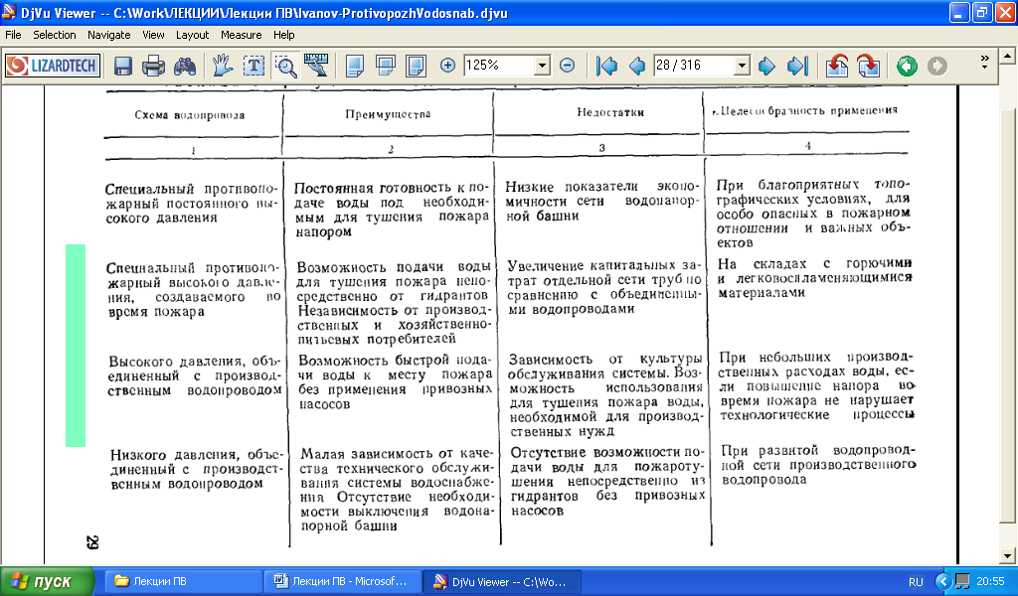
Task: Zoom out with the minus icon
Action: [x=568, y=65]
